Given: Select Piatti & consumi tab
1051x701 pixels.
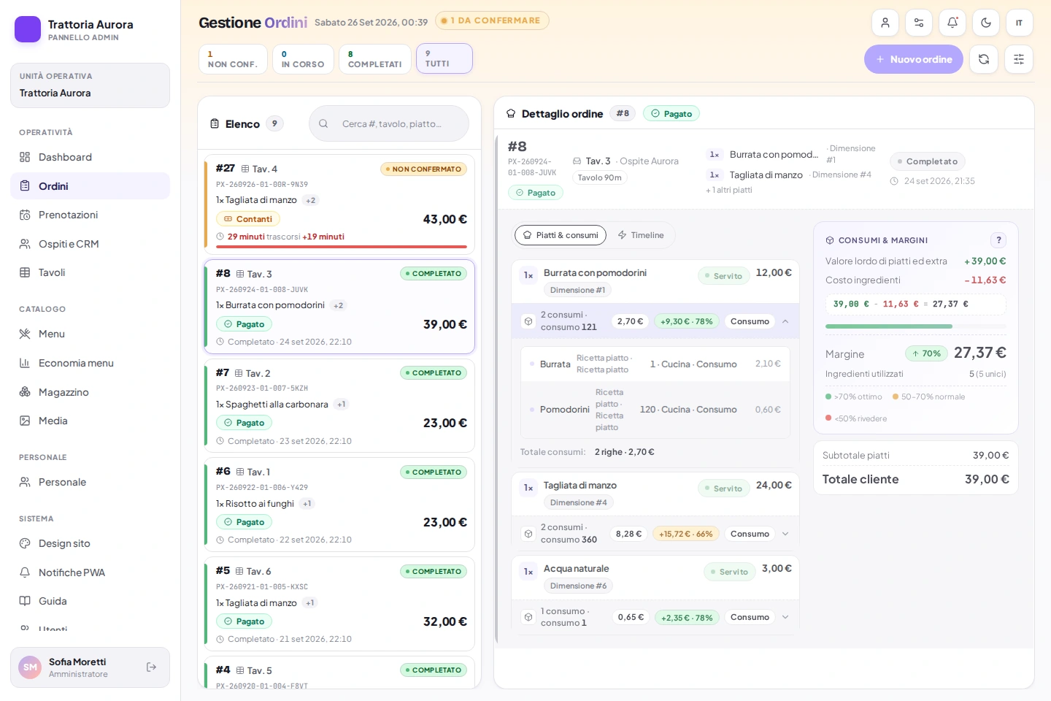Looking at the screenshot, I should pyautogui.click(x=561, y=235).
